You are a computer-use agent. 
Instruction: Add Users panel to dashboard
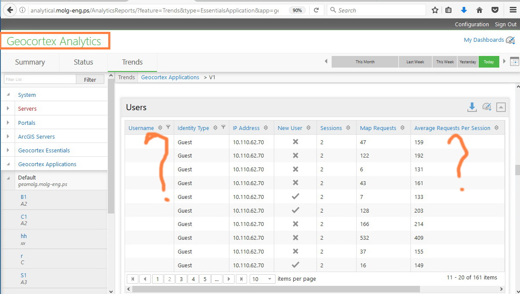(487, 107)
